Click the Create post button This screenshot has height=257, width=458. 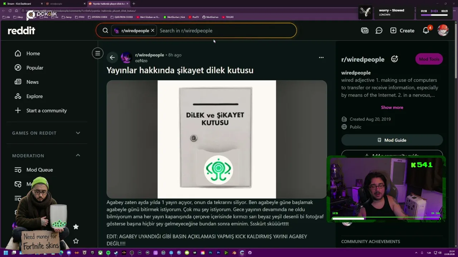[403, 31]
